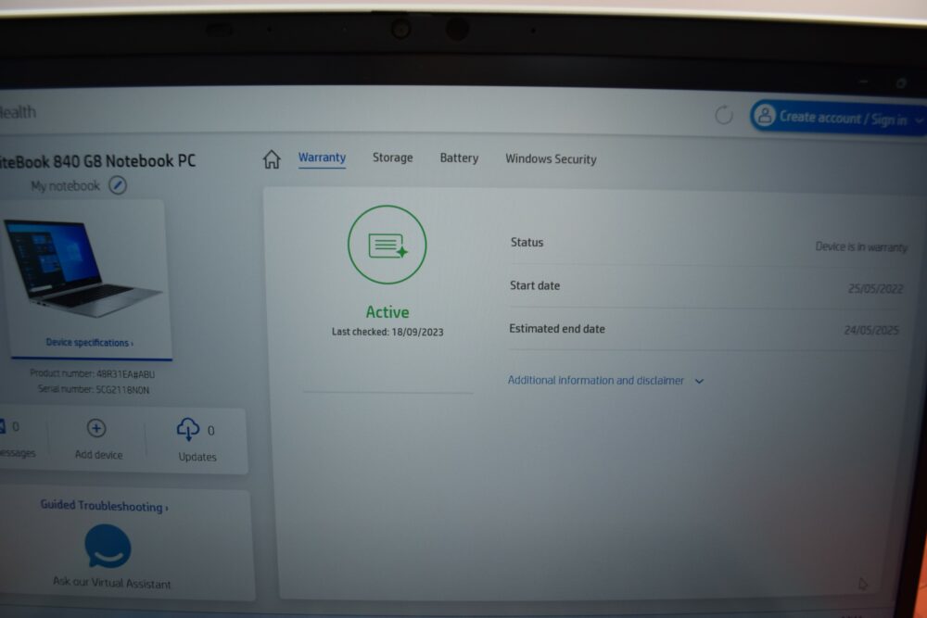927x618 pixels.
Task: Click Ask our Virtual Assistant text
Action: 112,583
